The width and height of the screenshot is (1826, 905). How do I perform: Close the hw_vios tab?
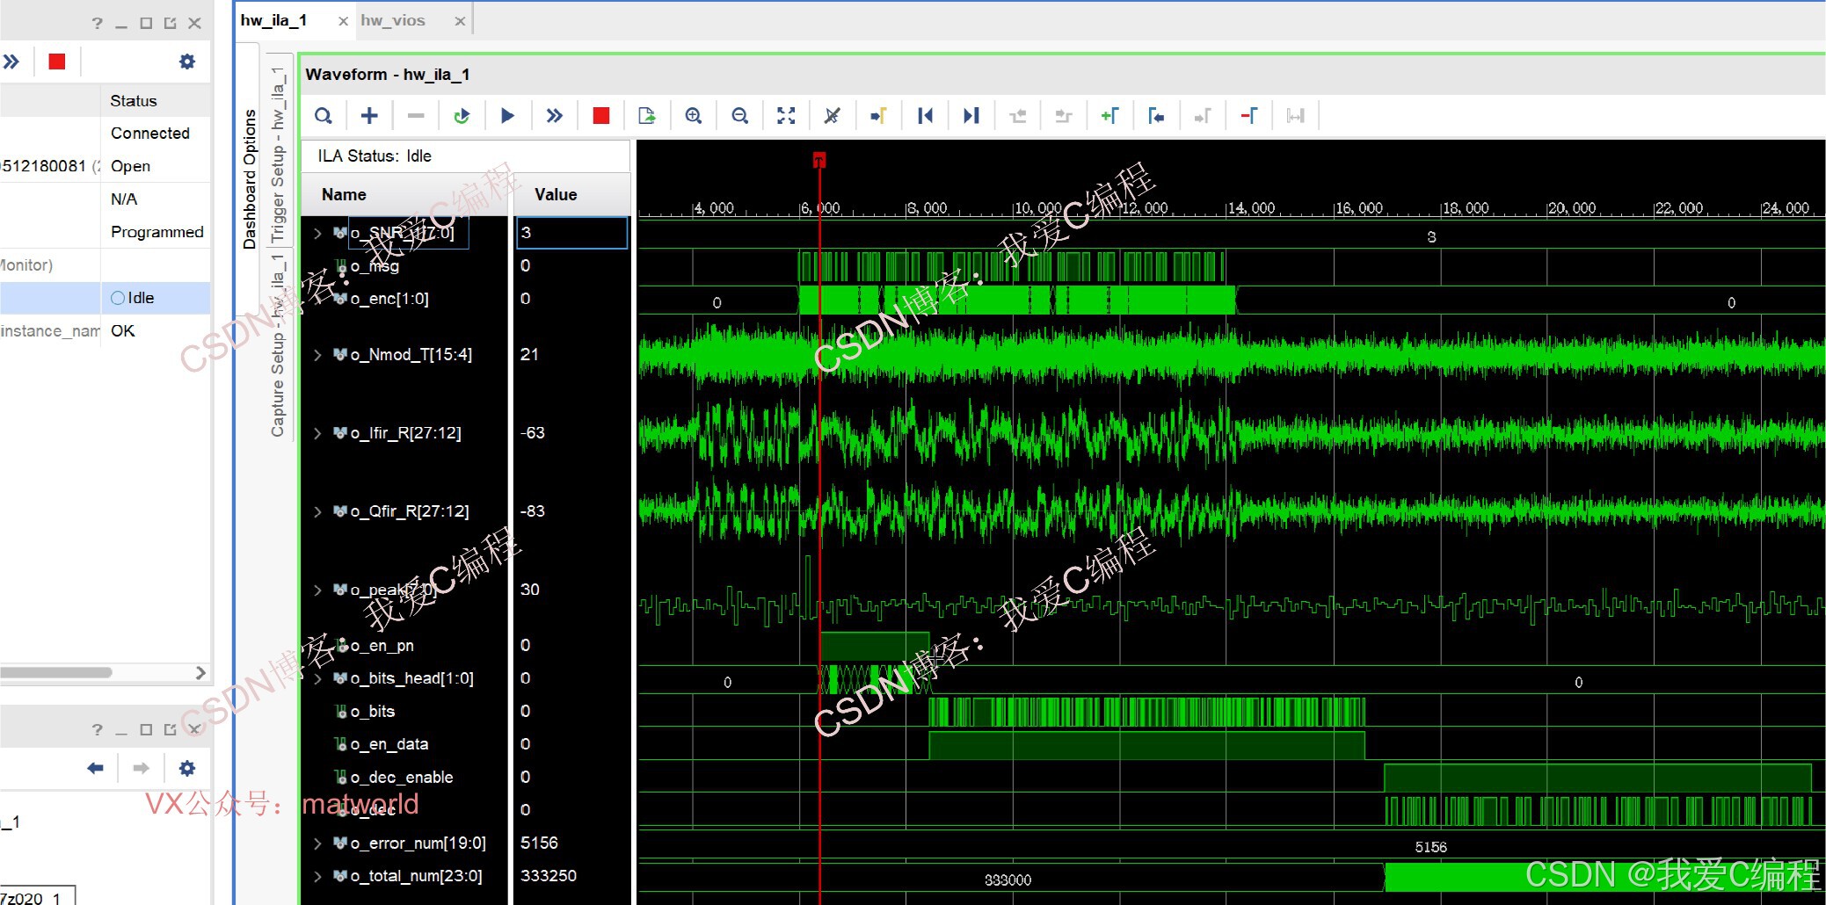460,21
